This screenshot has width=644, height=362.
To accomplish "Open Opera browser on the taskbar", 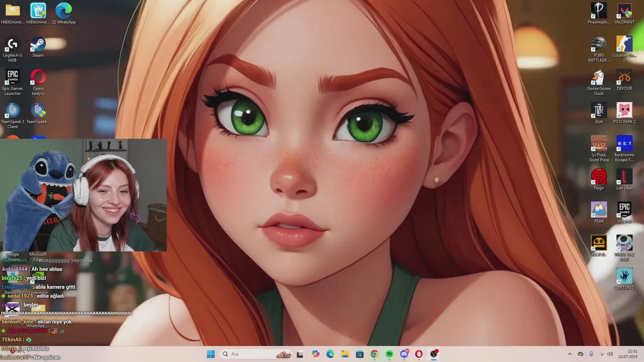I will coord(419,354).
